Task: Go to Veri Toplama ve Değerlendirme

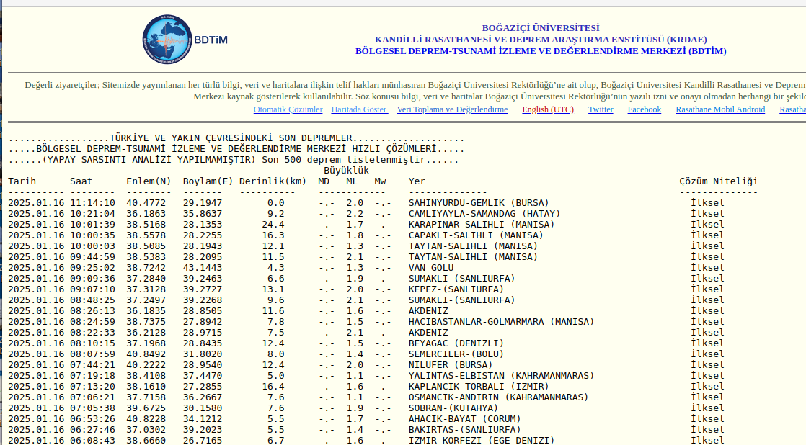Action: click(x=452, y=109)
